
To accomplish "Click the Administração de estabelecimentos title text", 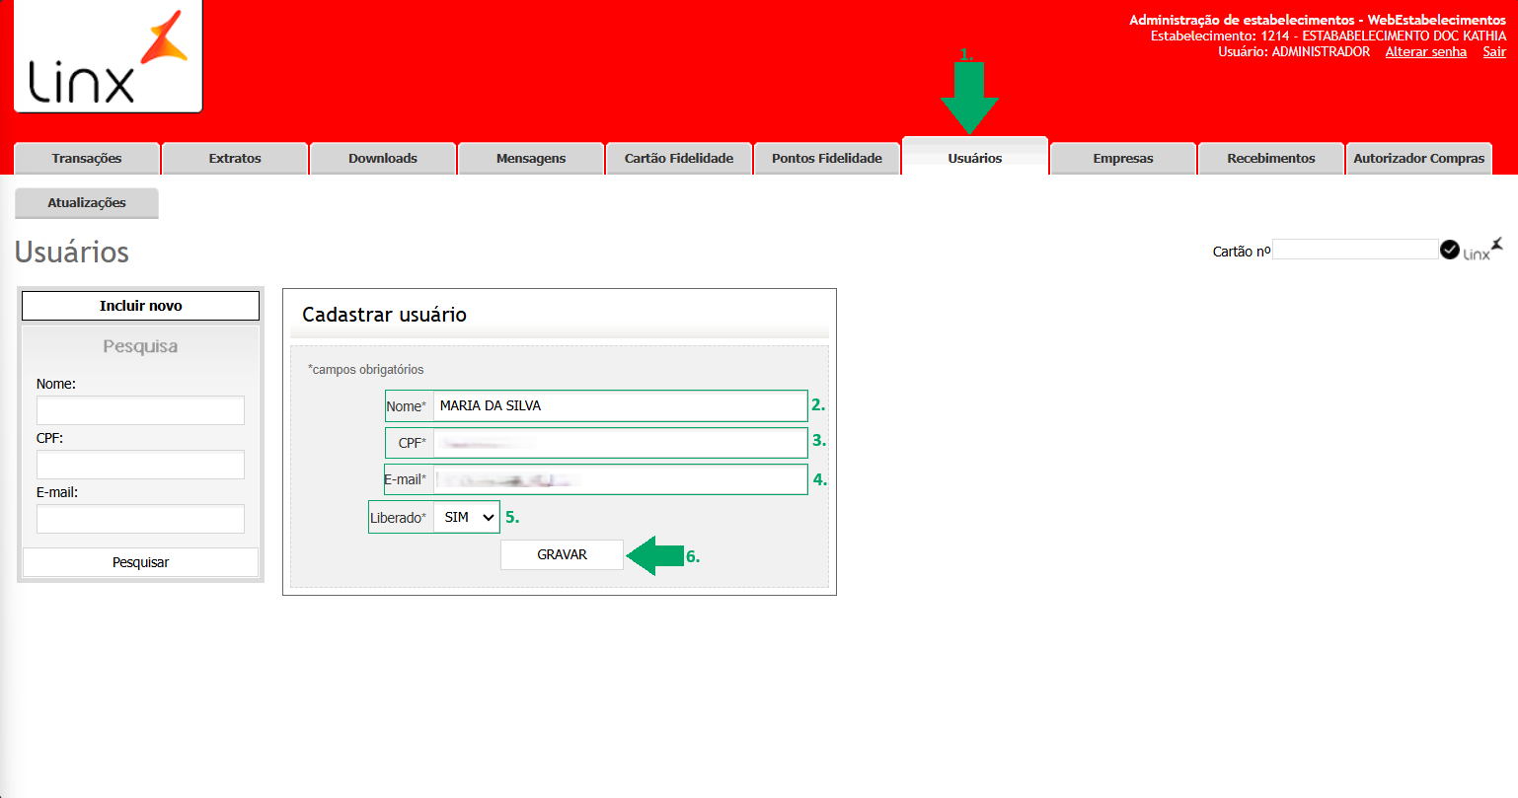I will tap(1318, 20).
